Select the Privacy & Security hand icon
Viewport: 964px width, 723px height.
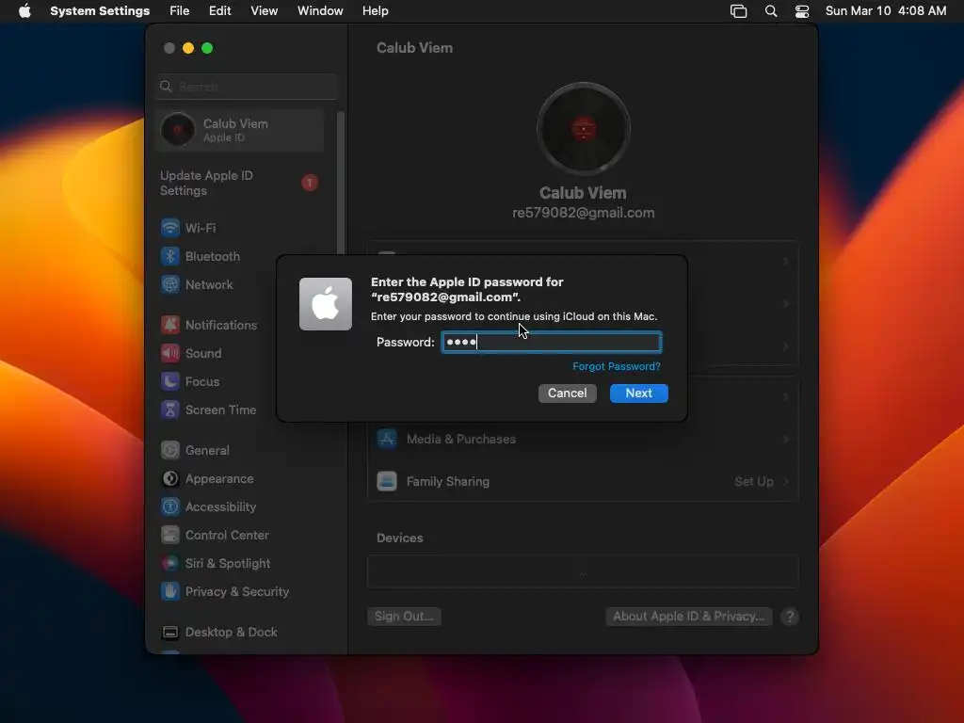(170, 591)
